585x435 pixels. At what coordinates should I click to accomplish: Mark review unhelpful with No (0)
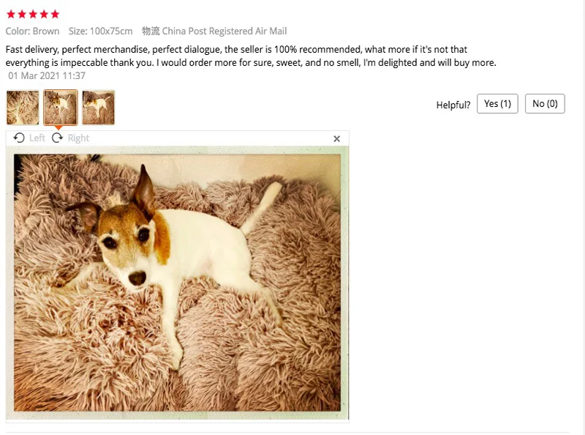(545, 103)
